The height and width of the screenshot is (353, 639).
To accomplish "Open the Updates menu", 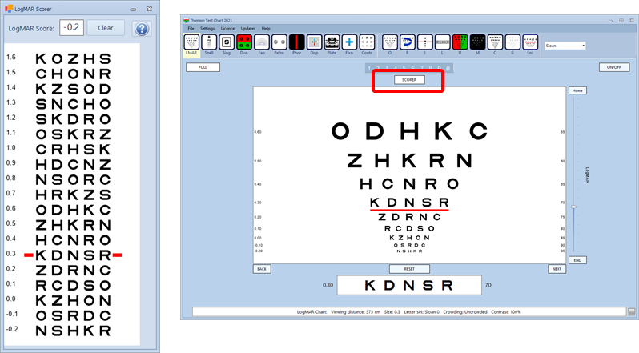I will pos(248,28).
